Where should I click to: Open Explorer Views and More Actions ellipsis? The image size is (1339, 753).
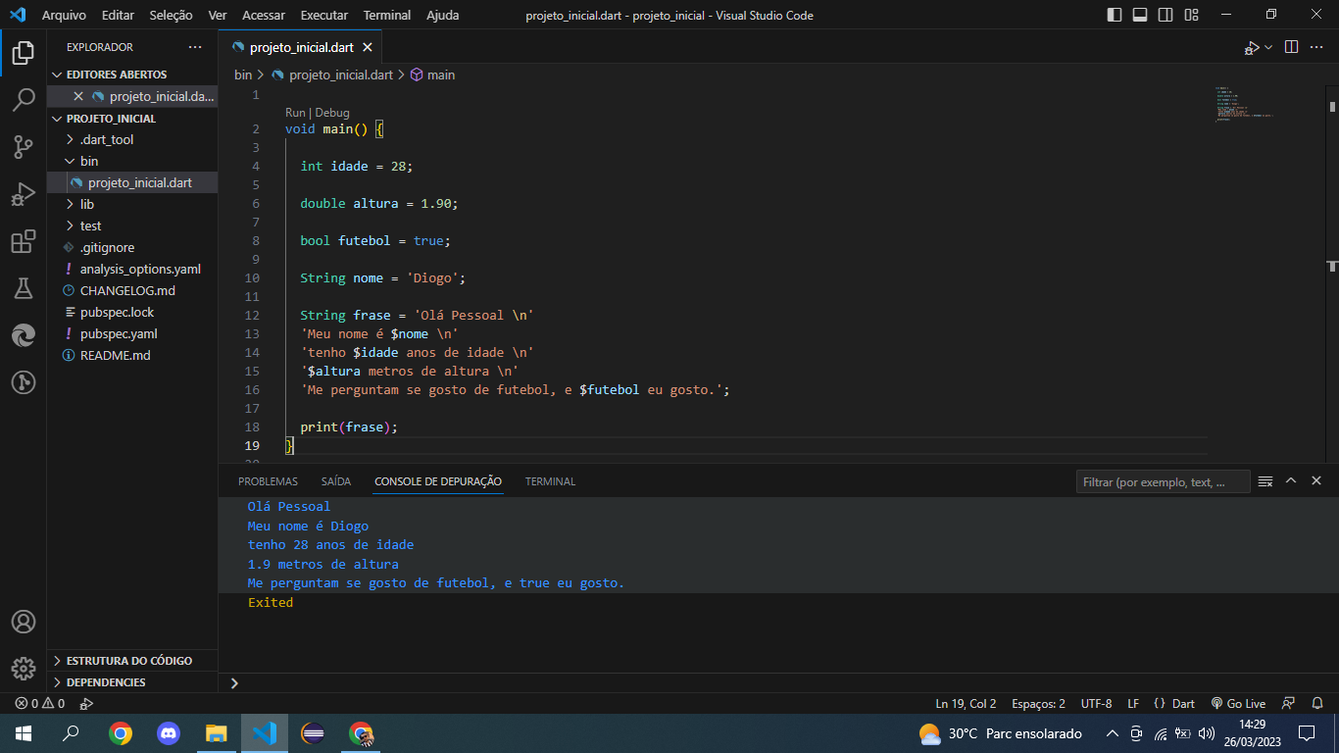click(195, 47)
